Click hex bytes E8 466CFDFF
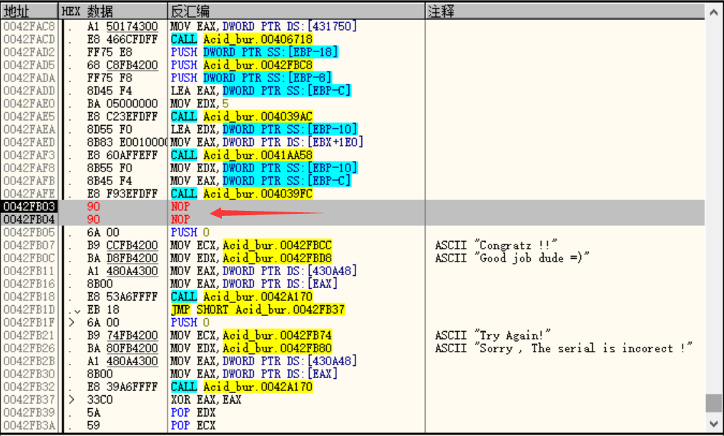The width and height of the screenshot is (724, 436). (122, 39)
